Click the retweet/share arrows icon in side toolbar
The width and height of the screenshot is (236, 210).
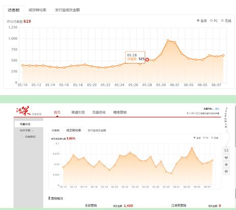tap(226, 150)
